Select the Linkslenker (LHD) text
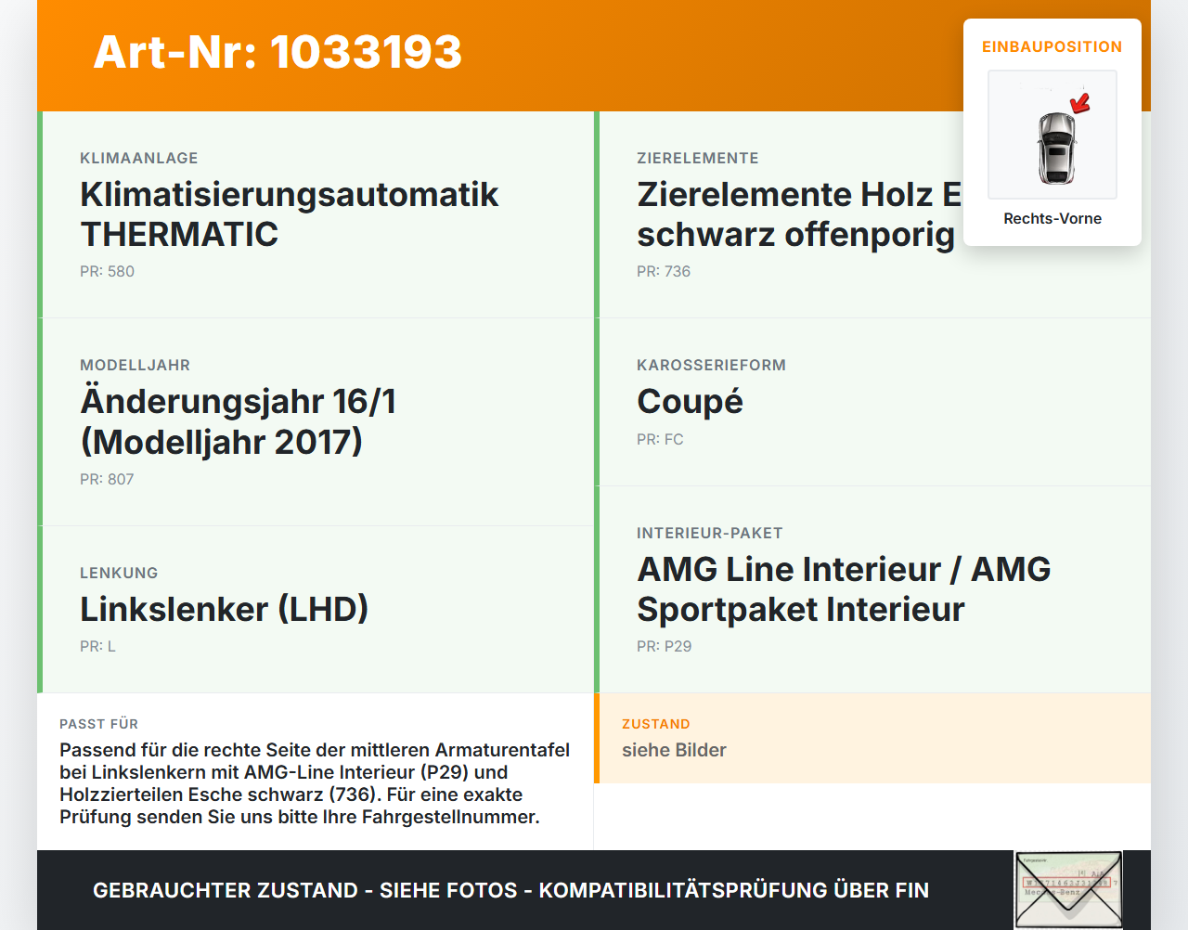The image size is (1188, 930). point(225,610)
